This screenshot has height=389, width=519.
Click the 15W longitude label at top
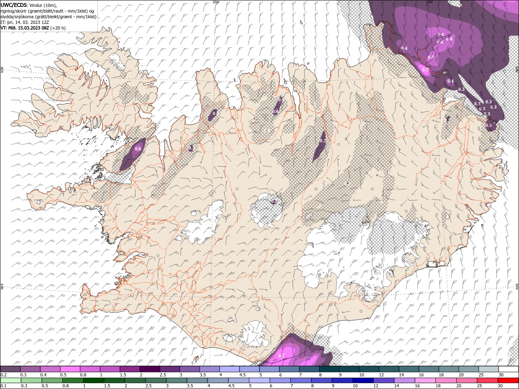(x=429, y=2)
